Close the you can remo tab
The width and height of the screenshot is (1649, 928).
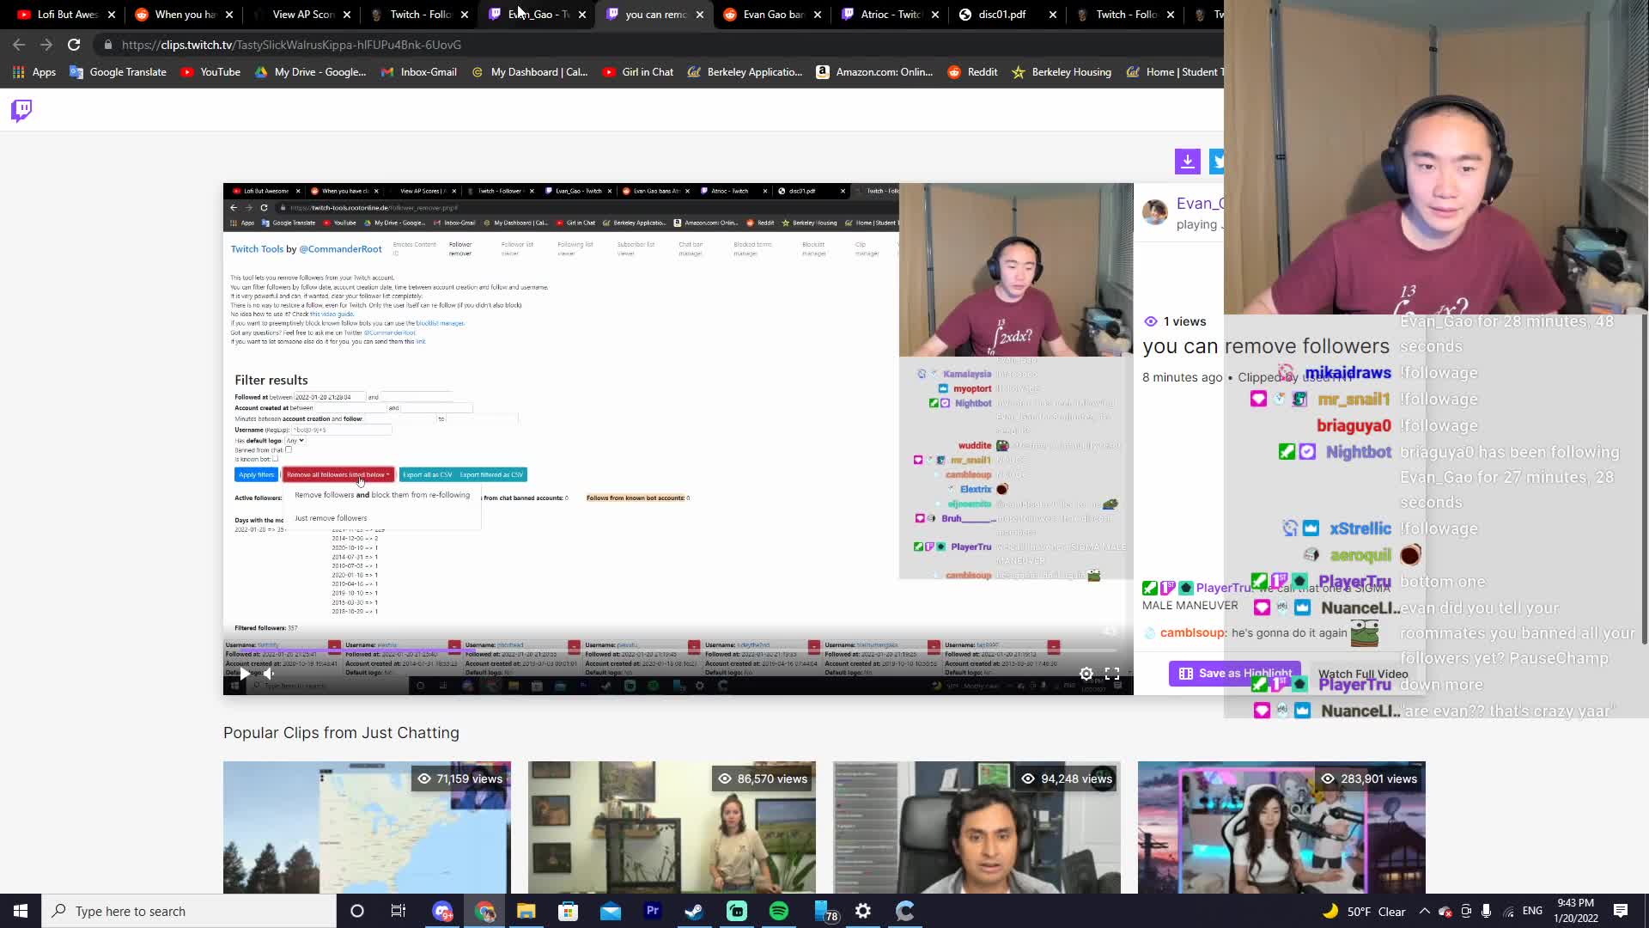point(700,15)
